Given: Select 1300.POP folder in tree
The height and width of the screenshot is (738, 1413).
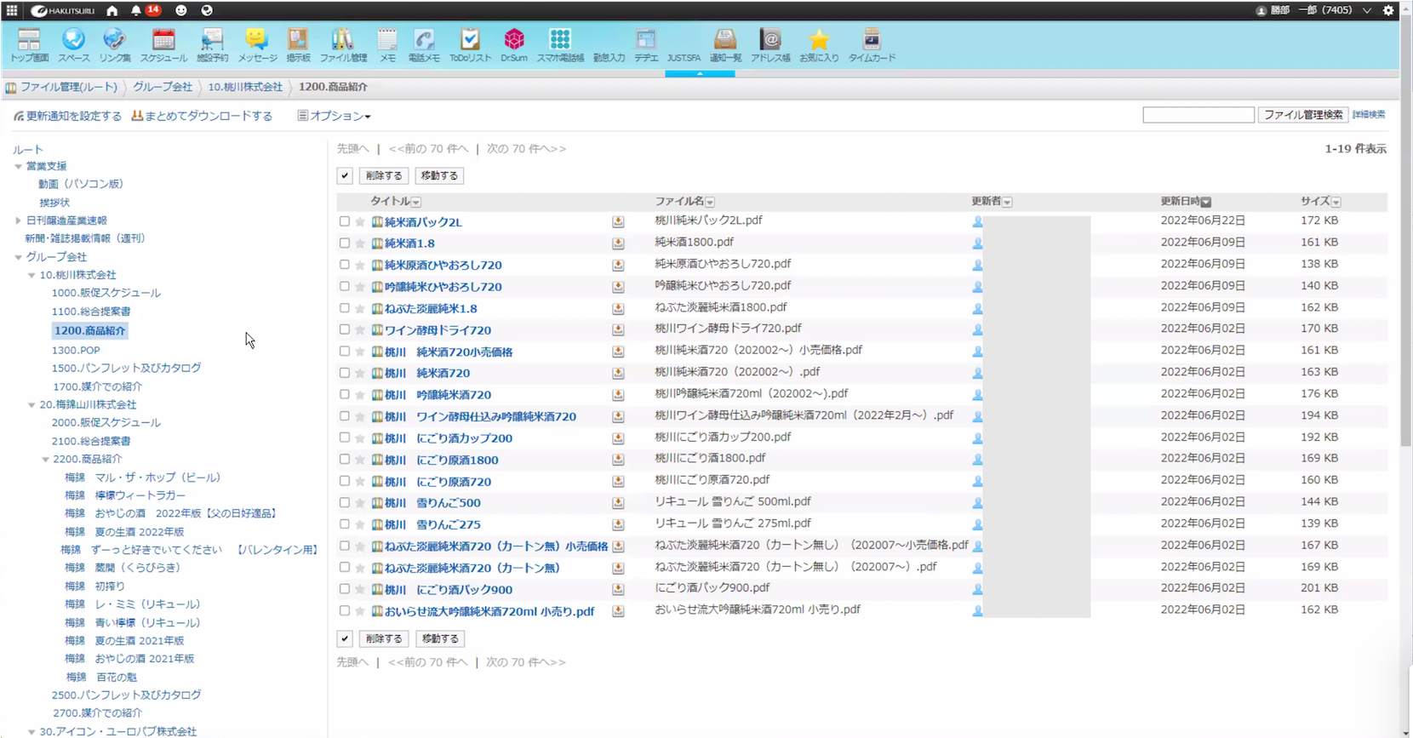Looking at the screenshot, I should point(76,350).
